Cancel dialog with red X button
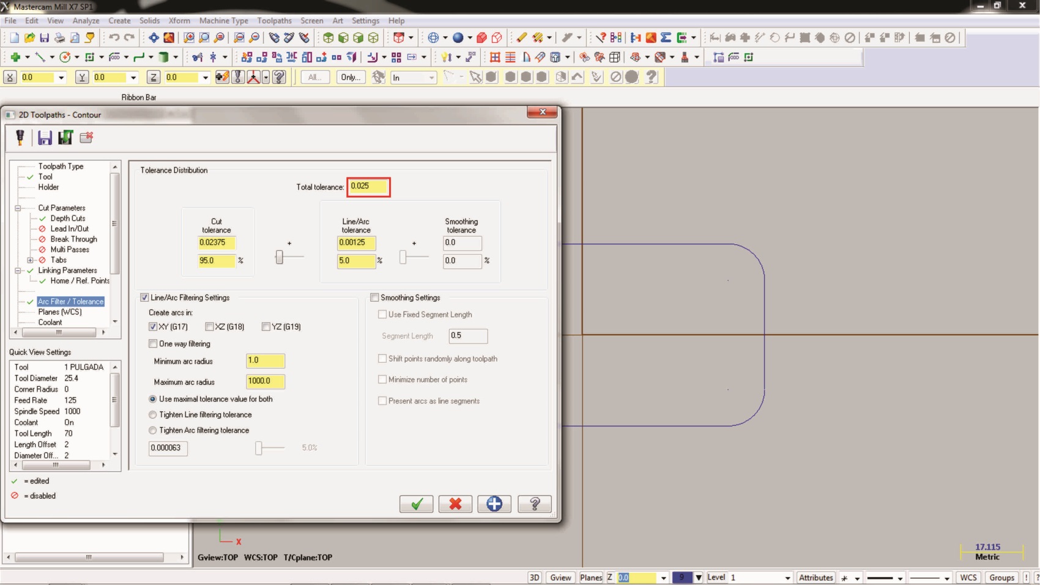The width and height of the screenshot is (1040, 585). 455,504
